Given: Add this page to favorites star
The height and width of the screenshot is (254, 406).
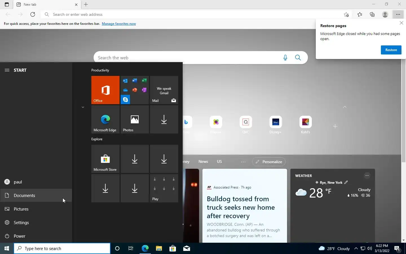Looking at the screenshot, I should (x=346, y=14).
